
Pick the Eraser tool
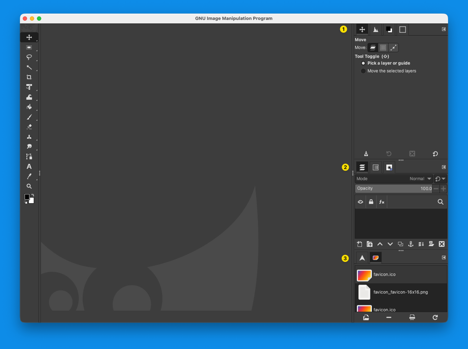click(29, 126)
